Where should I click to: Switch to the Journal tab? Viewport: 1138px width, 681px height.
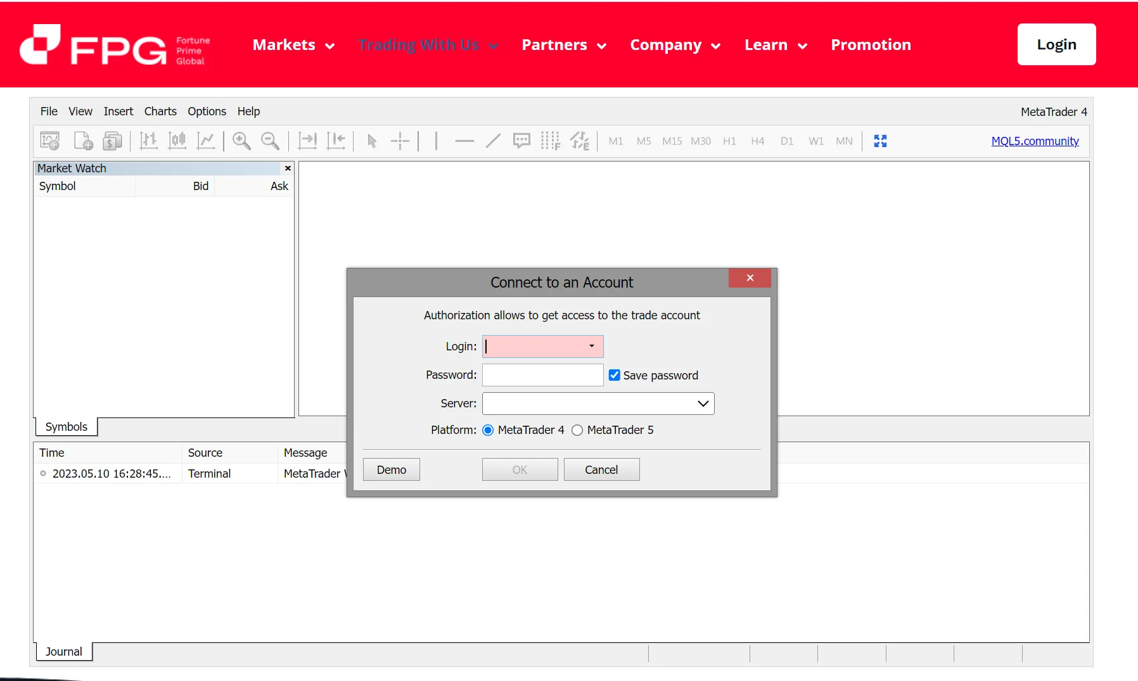(x=64, y=652)
